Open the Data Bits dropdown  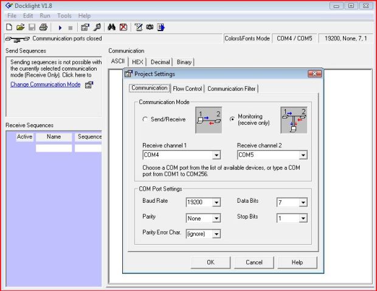(x=303, y=203)
